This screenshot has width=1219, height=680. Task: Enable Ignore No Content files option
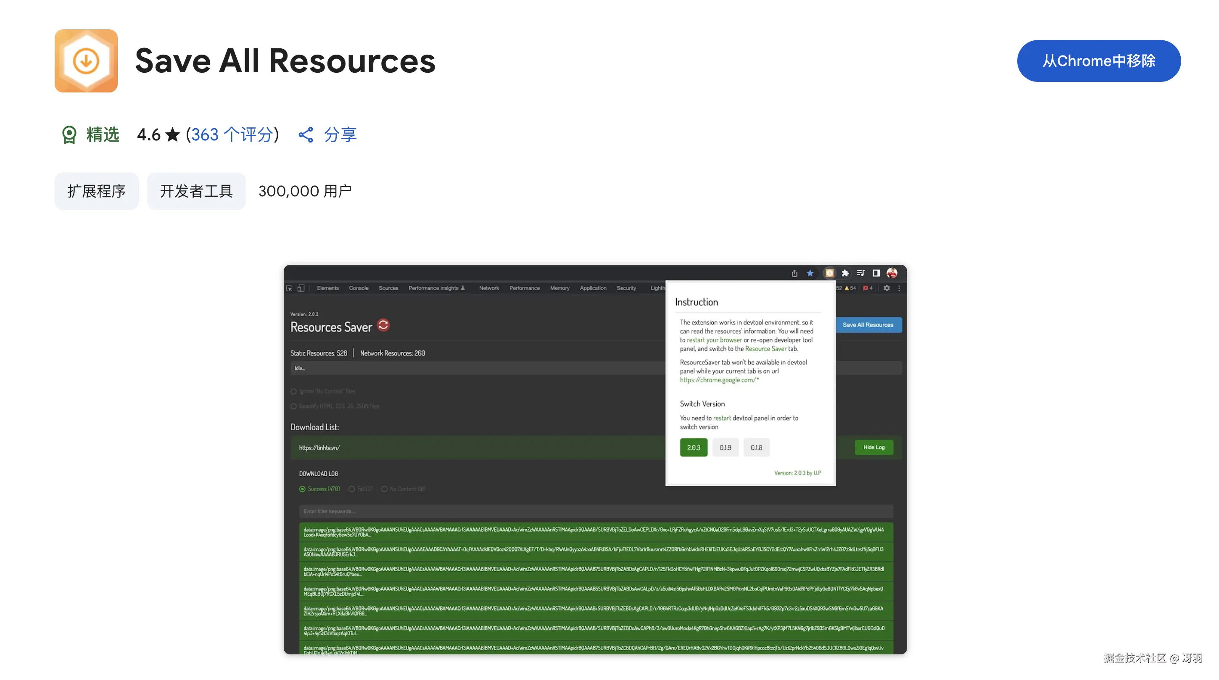(294, 391)
